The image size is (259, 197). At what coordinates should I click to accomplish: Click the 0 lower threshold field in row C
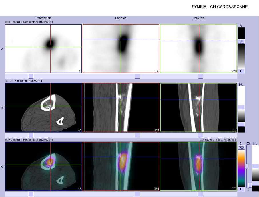click(241, 189)
